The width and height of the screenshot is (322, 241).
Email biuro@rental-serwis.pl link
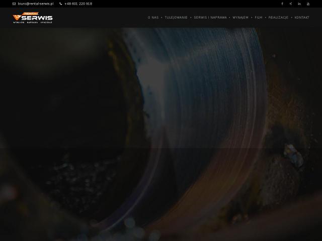(36, 4)
